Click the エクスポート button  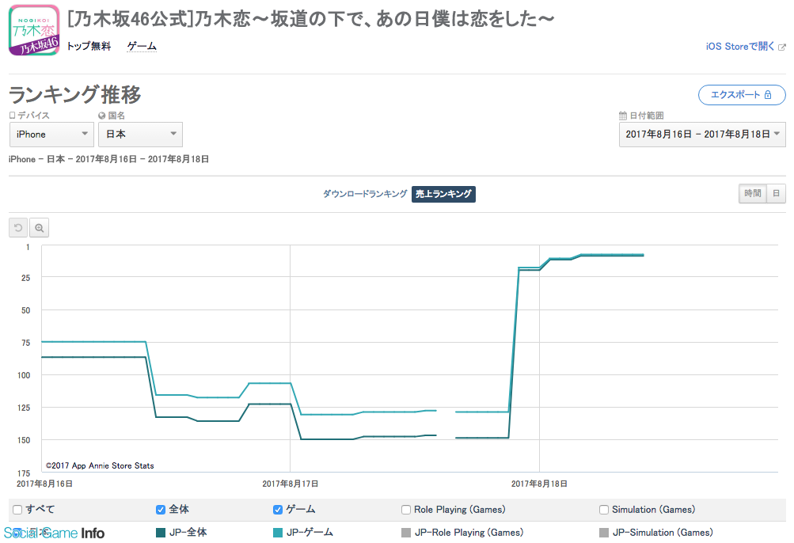[742, 95]
